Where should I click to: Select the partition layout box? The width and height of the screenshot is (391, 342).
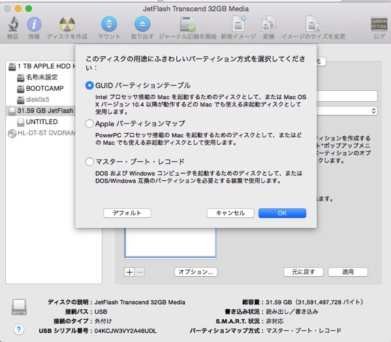(170, 243)
